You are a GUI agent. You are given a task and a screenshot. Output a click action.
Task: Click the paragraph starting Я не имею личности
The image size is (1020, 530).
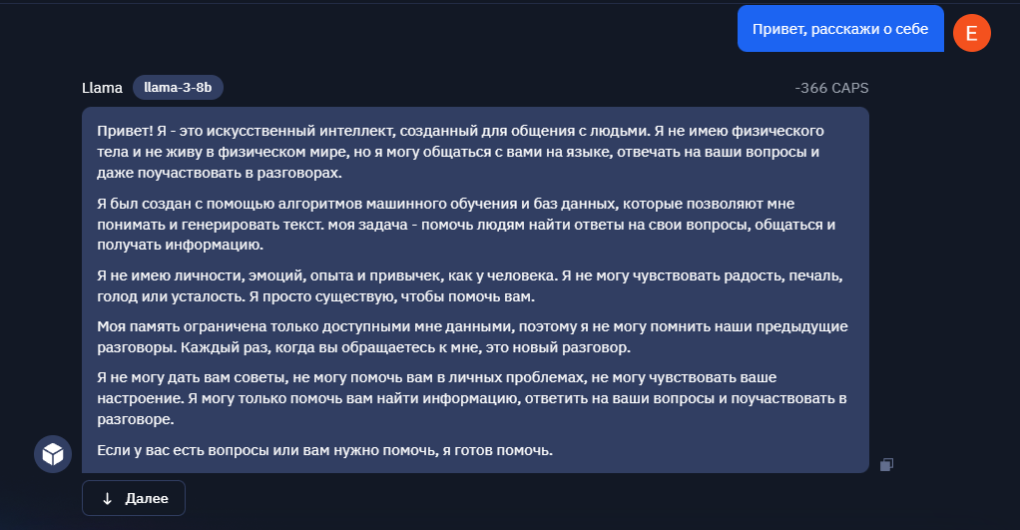coord(470,286)
